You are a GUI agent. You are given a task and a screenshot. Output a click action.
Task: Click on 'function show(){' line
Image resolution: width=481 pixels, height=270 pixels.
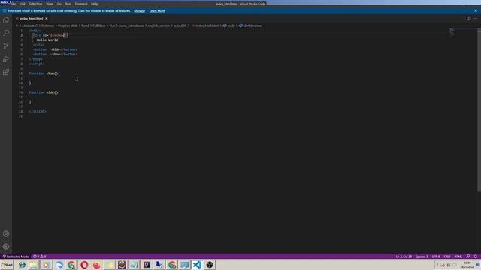coord(44,73)
